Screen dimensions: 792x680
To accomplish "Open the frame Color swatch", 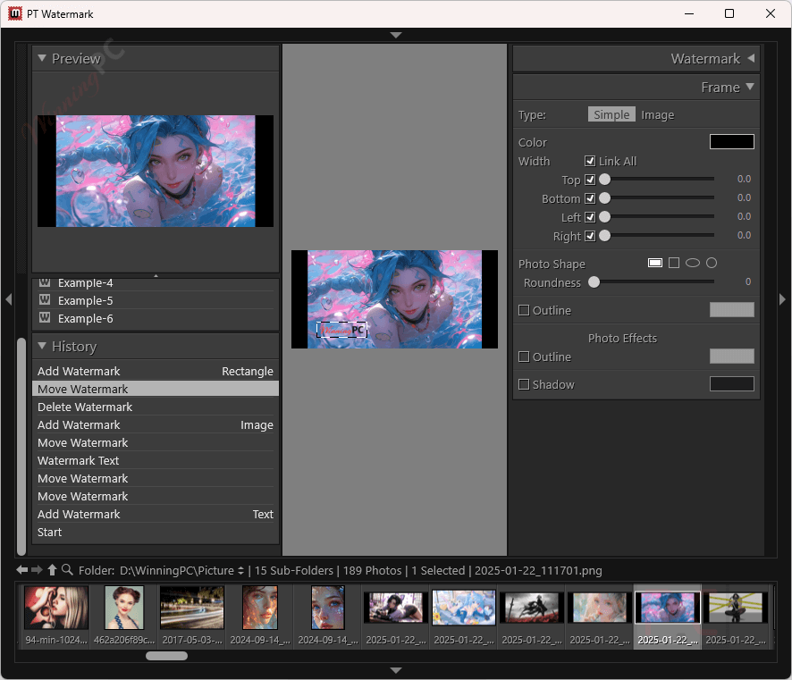I will pos(732,142).
